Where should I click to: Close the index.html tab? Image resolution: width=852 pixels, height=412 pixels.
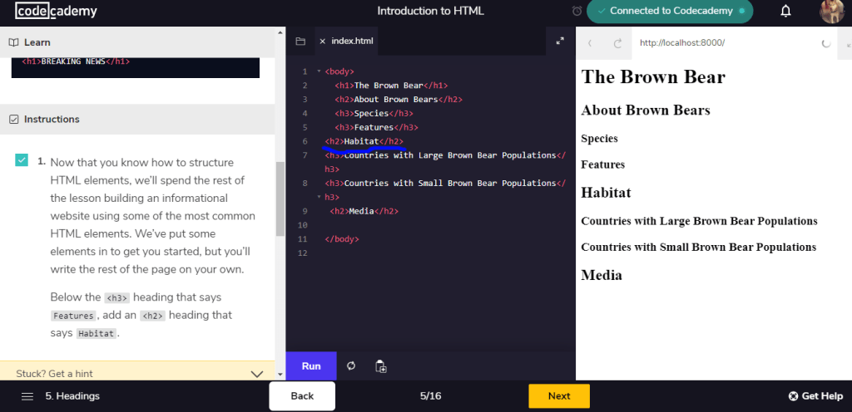tap(322, 42)
